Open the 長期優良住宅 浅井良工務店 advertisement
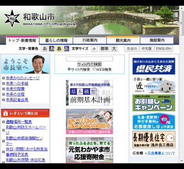Viewport: 184px width, 169px height. (154, 140)
